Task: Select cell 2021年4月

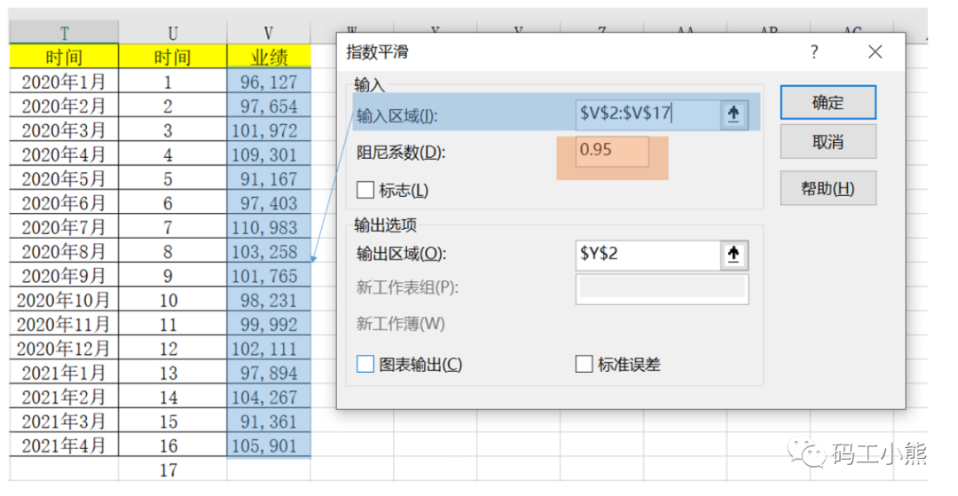Action: click(x=64, y=445)
